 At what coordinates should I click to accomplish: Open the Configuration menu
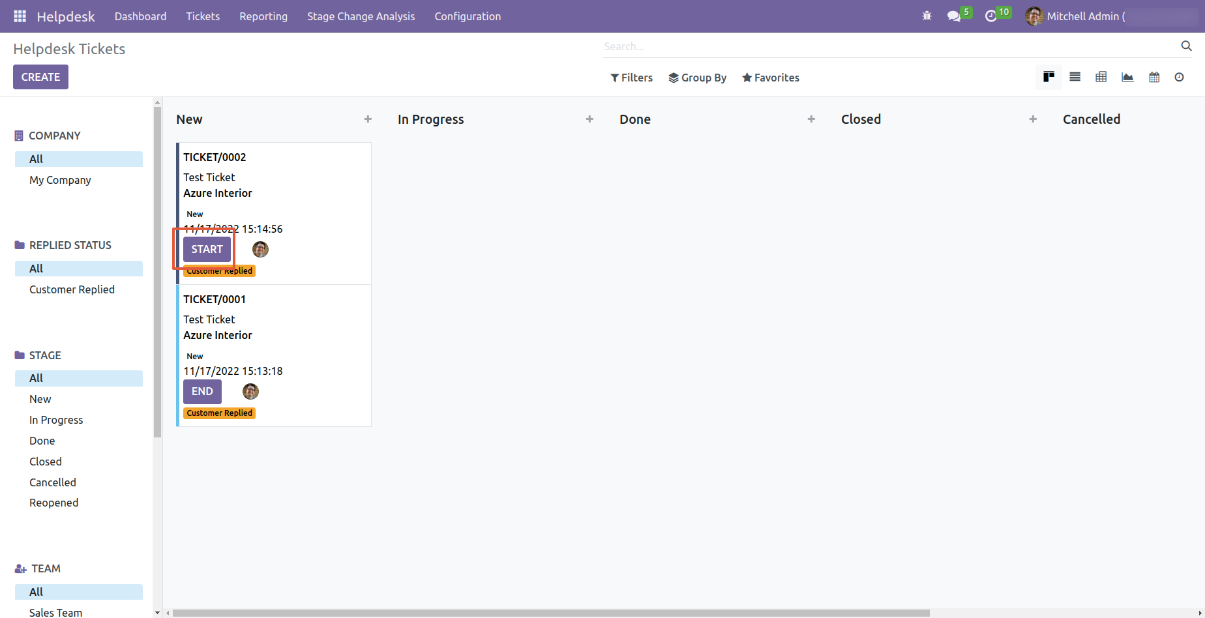468,16
